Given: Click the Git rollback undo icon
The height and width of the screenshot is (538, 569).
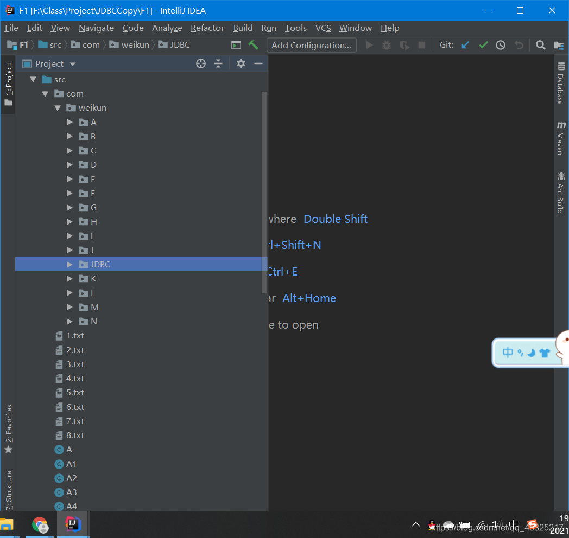Looking at the screenshot, I should (x=519, y=45).
